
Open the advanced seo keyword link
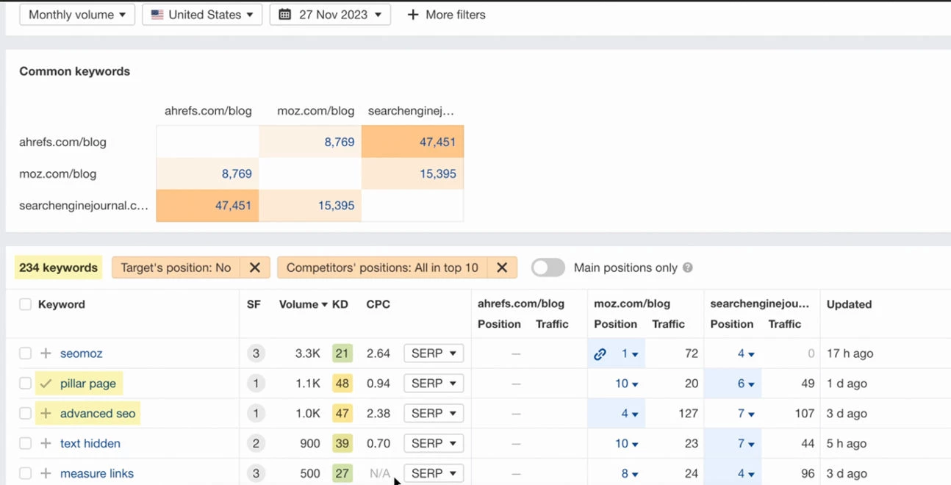click(x=98, y=414)
